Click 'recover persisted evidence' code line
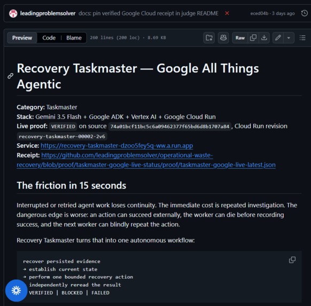Image resolution: width=311 pixels, height=306 pixels. point(61,261)
